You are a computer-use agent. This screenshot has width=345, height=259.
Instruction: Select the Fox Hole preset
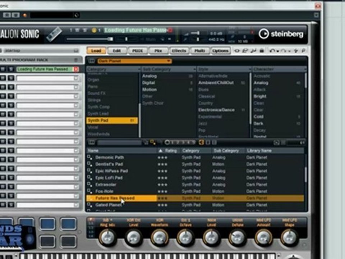[104, 191]
